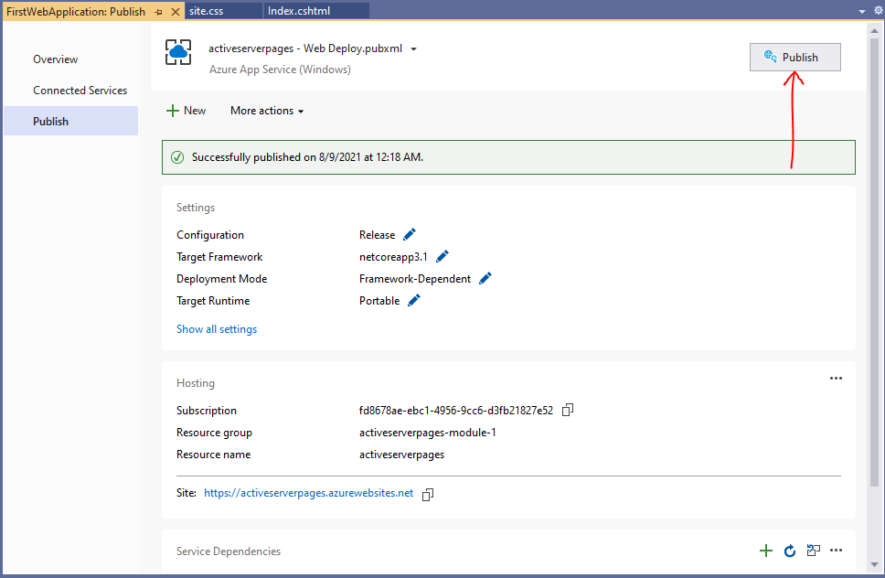Switch to the Index.cshtml tab
The height and width of the screenshot is (578, 885).
pyautogui.click(x=316, y=11)
